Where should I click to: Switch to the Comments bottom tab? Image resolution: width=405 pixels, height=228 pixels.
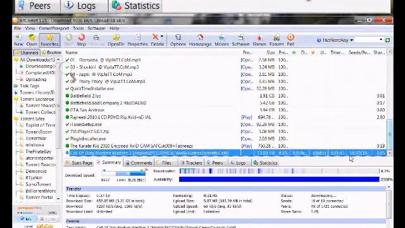tap(139, 163)
